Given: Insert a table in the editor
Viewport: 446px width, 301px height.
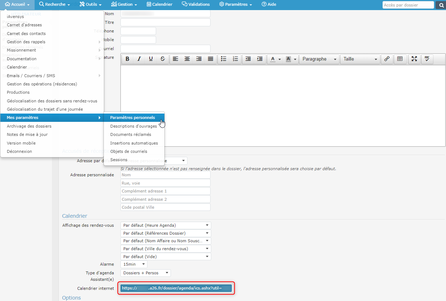Looking at the screenshot, I should click(x=400, y=59).
